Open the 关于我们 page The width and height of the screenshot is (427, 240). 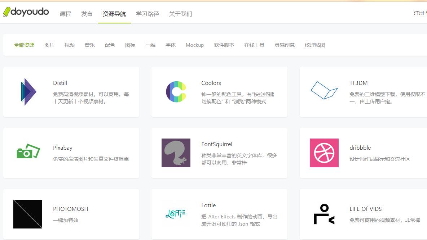point(180,14)
